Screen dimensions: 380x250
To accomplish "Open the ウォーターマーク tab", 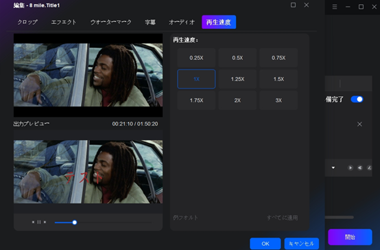I will click(x=110, y=22).
